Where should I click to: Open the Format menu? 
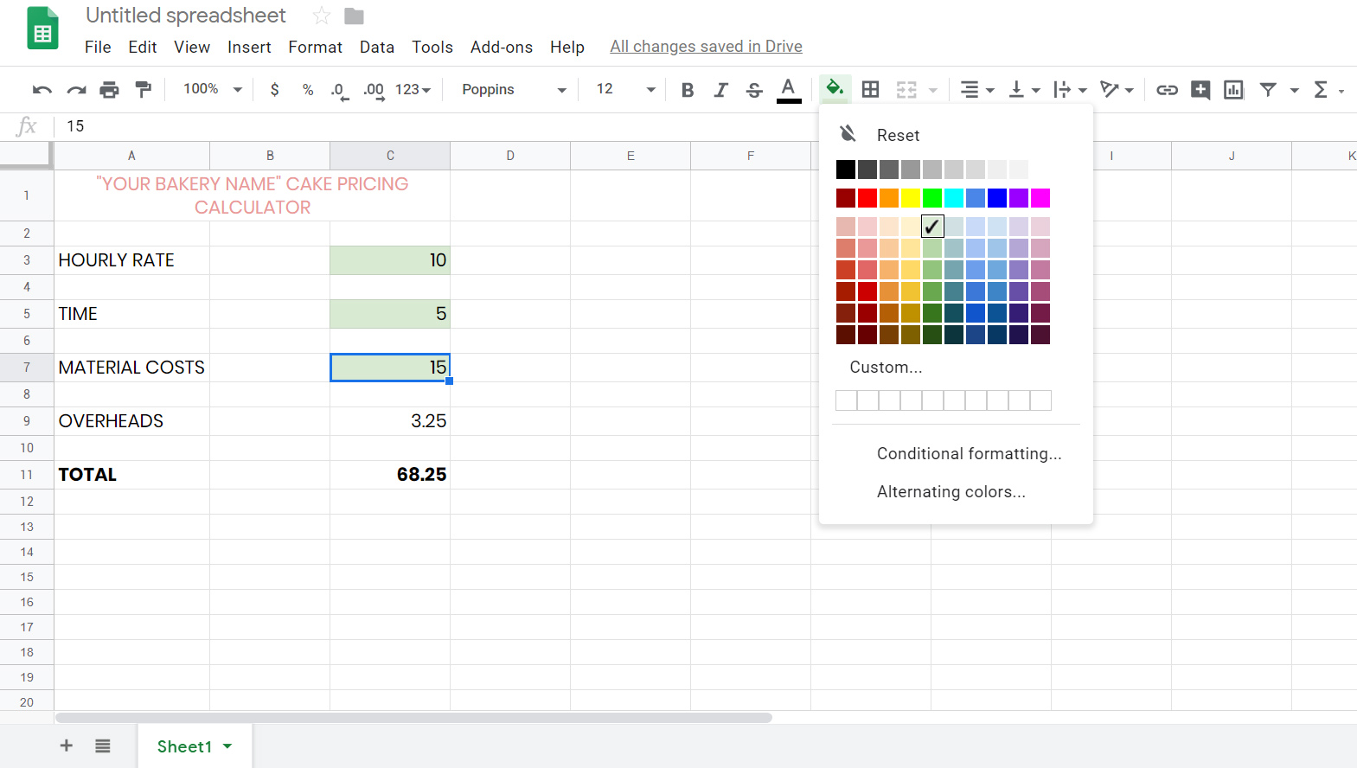click(x=316, y=47)
